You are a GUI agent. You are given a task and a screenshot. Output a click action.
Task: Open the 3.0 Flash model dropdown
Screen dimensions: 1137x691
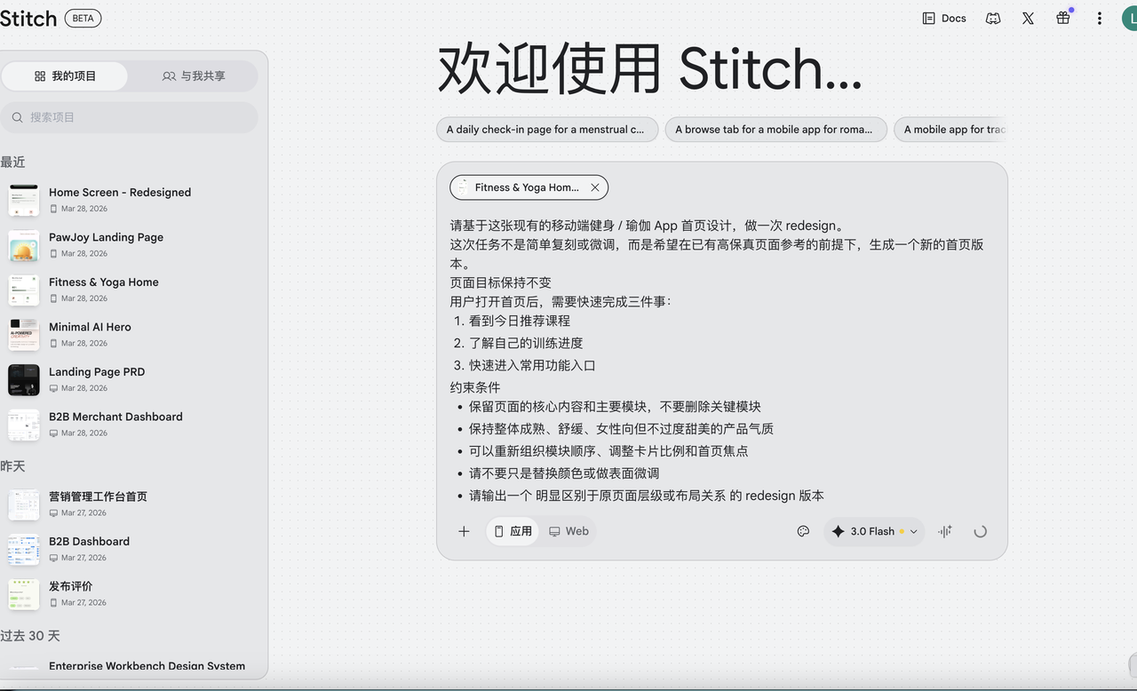875,531
